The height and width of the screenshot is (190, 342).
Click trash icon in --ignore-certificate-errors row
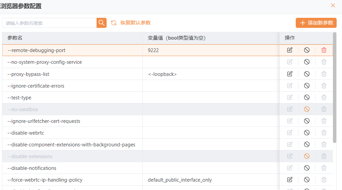coord(324,86)
